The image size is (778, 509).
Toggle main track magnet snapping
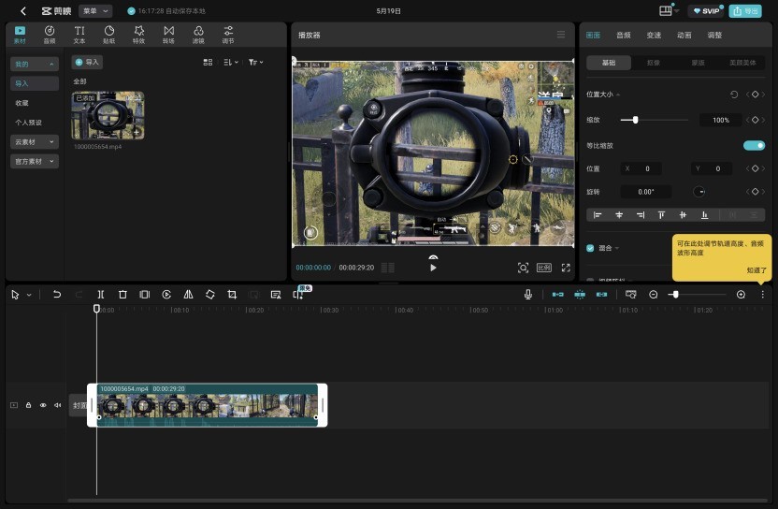[557, 295]
